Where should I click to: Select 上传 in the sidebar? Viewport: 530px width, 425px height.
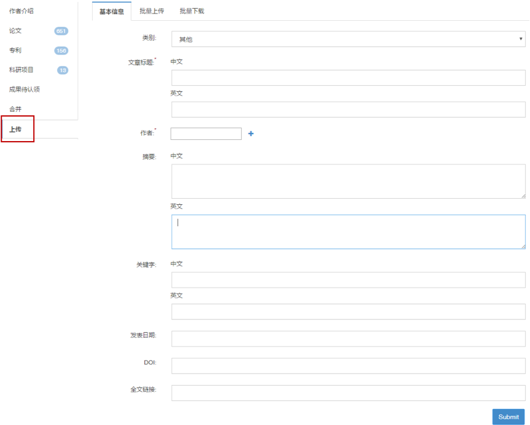[x=15, y=129]
